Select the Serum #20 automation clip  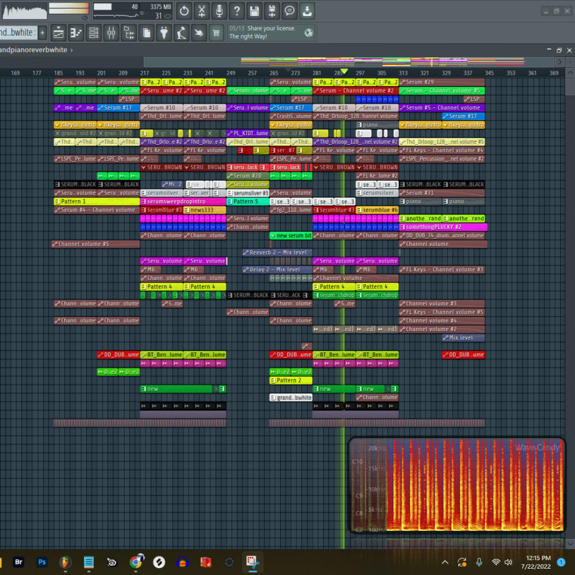[248, 175]
